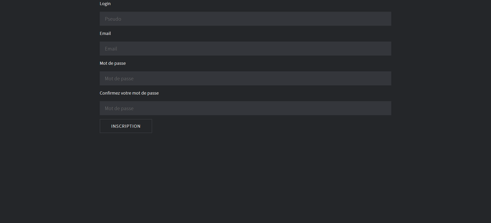
Task: Select the Email input field
Action: 245,48
